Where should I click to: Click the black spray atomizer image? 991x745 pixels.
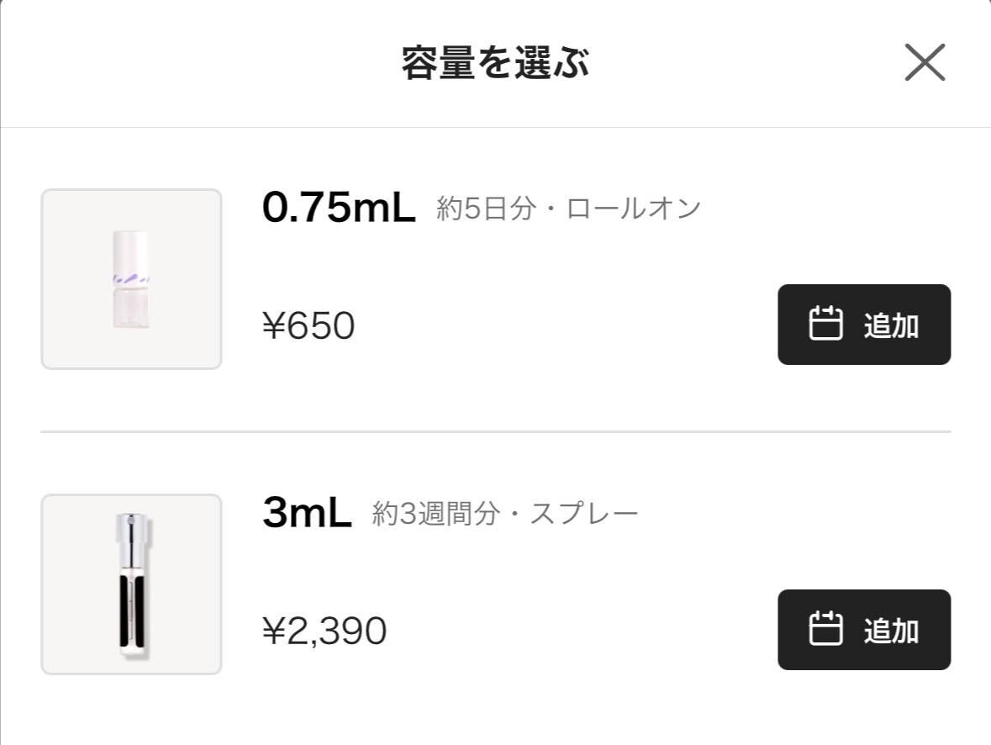(134, 586)
